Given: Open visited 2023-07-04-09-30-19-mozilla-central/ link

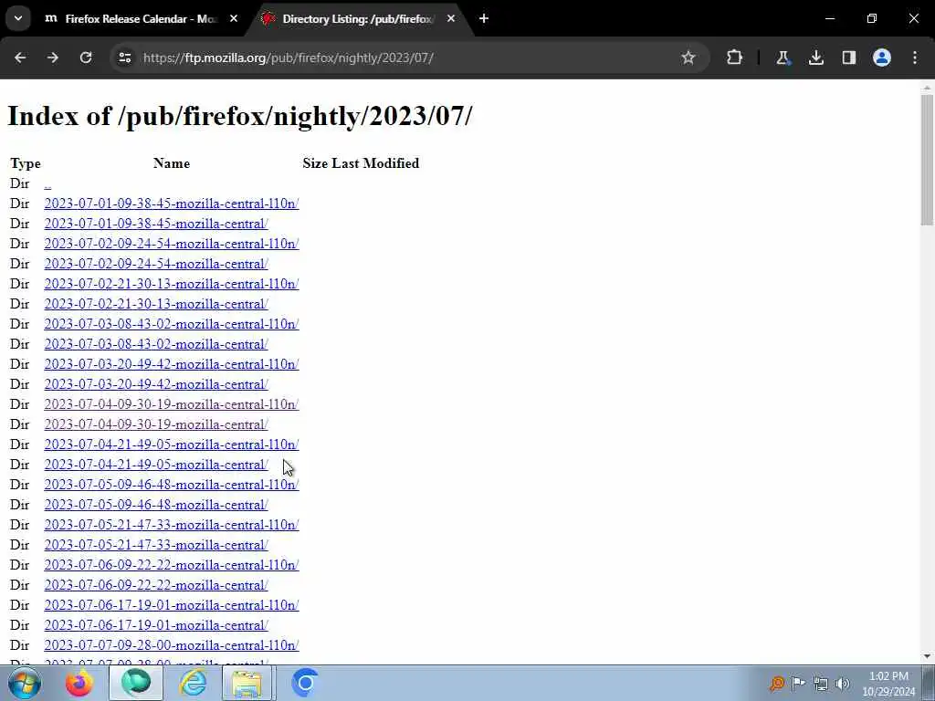Looking at the screenshot, I should (x=156, y=424).
